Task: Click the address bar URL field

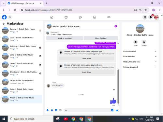Action: [x=49, y=10]
